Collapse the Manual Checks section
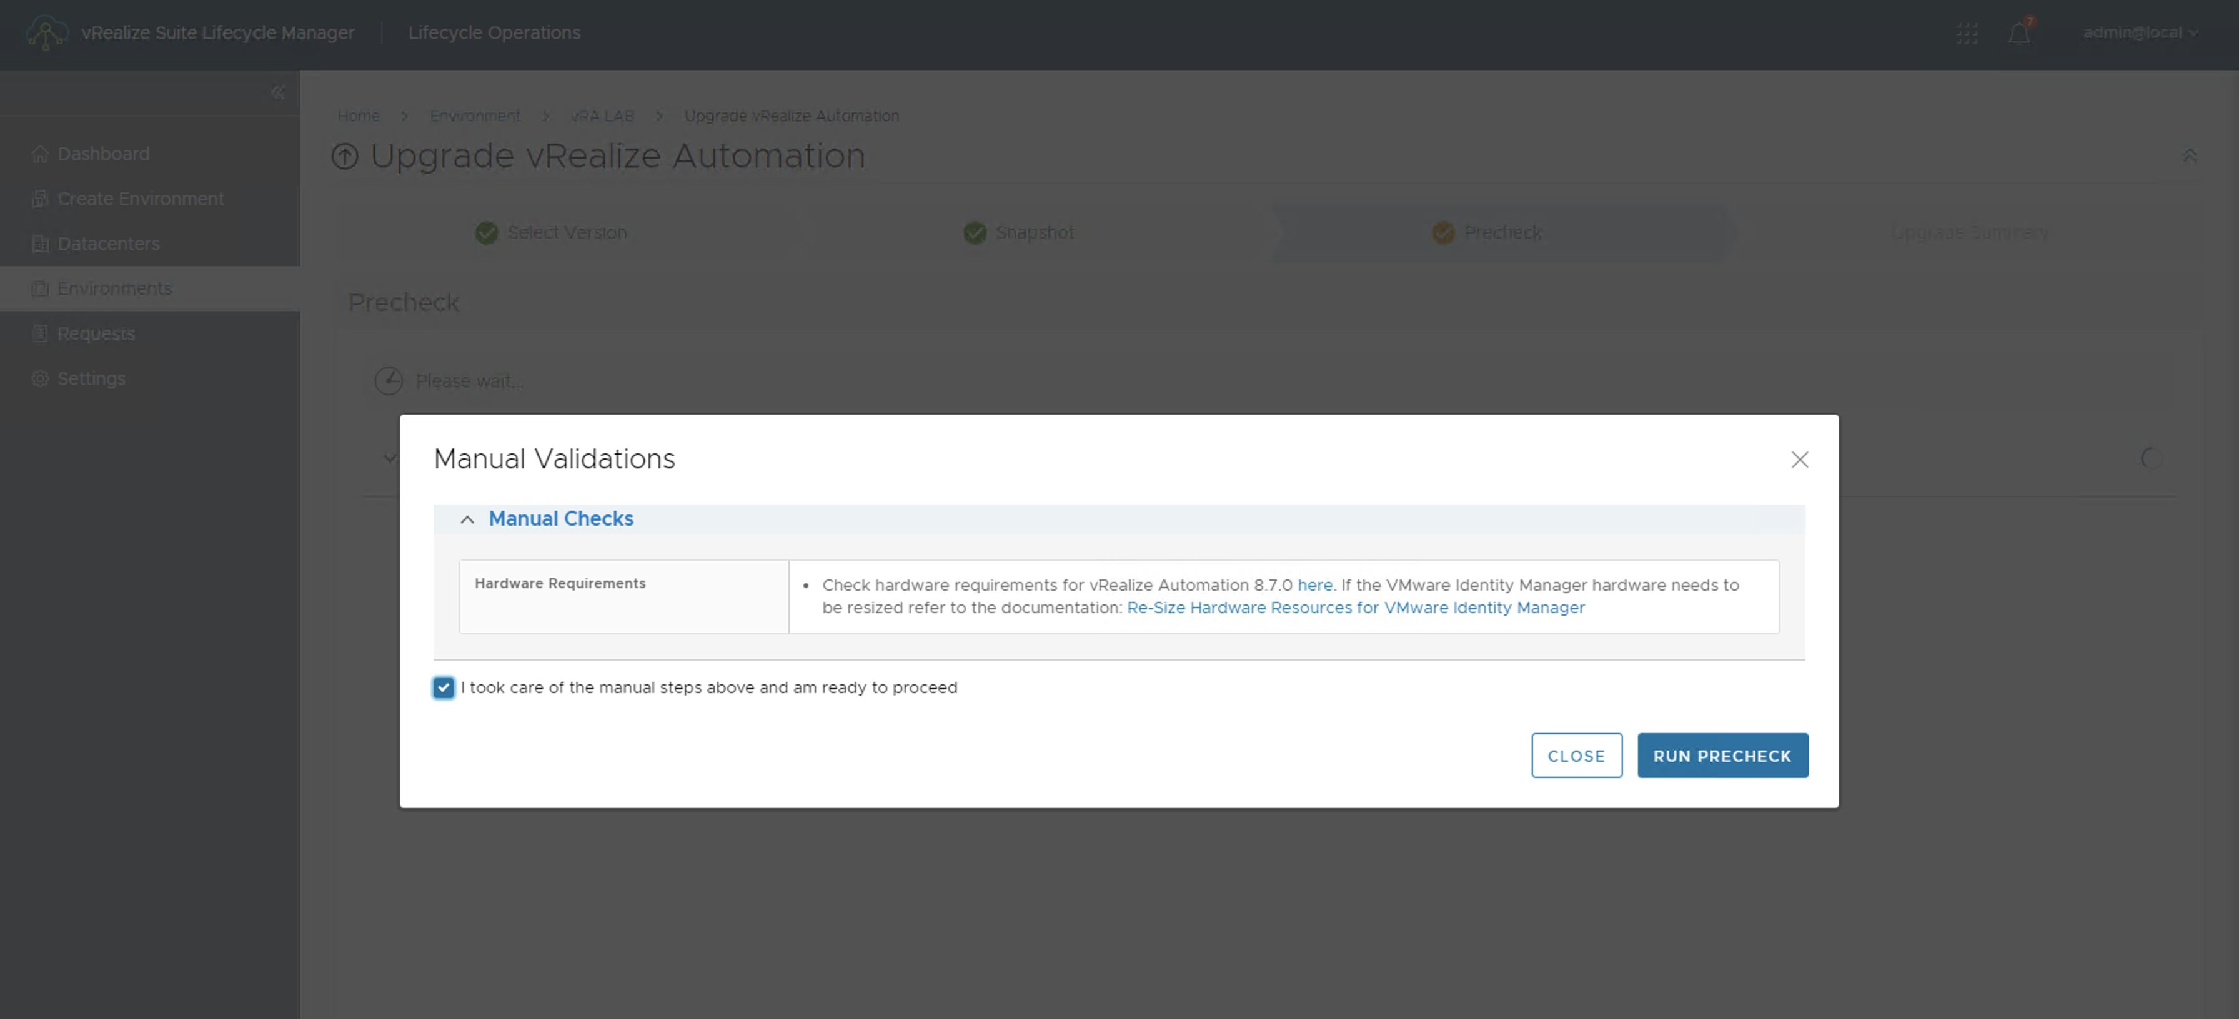Screen dimensions: 2239x1019 [x=468, y=519]
